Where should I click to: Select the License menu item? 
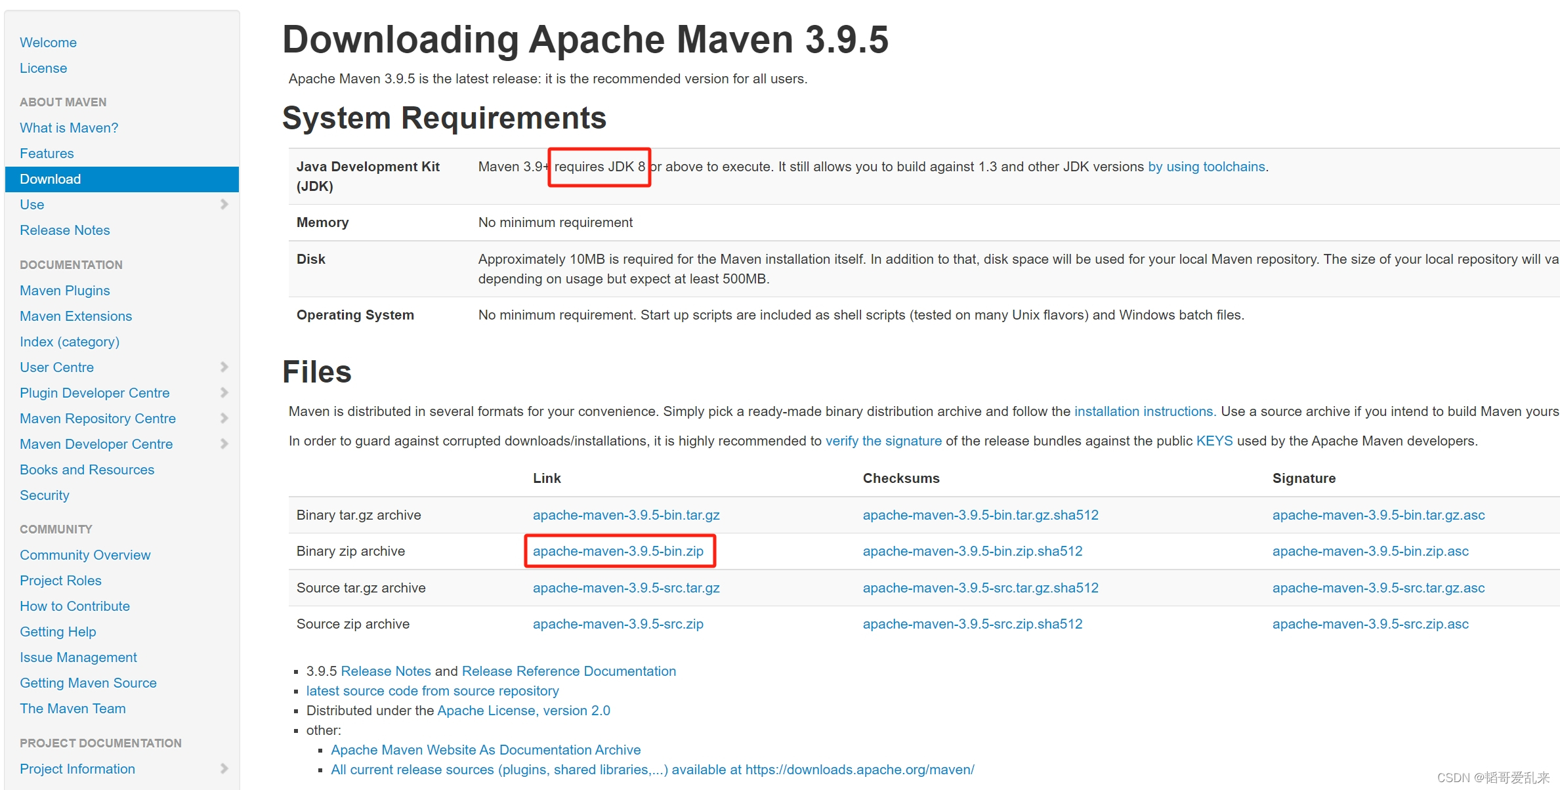43,68
